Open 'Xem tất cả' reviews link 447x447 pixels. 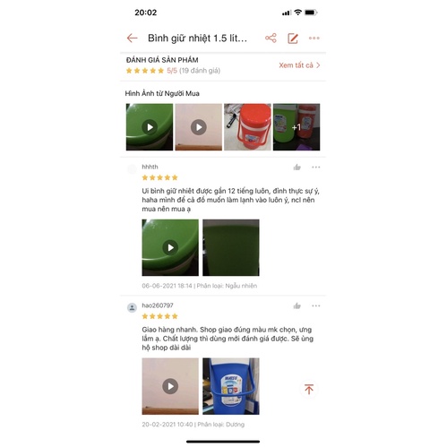(299, 65)
